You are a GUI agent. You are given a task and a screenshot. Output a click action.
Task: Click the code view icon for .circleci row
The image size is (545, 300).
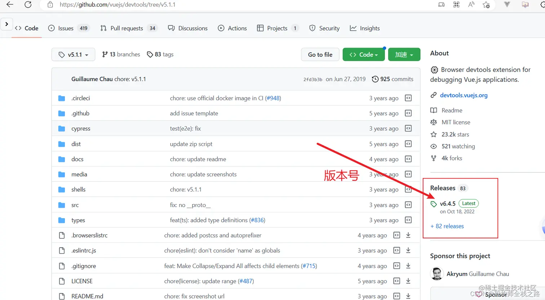408,98
